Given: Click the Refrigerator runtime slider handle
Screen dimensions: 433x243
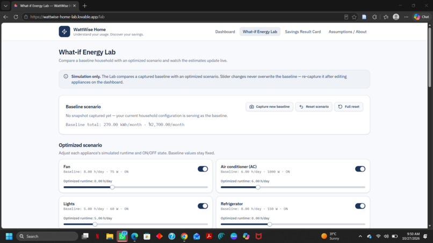Looking at the screenshot, I should (270, 224).
